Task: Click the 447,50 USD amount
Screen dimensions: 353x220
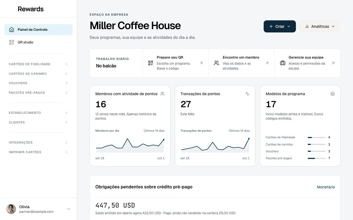Action: pos(115,205)
